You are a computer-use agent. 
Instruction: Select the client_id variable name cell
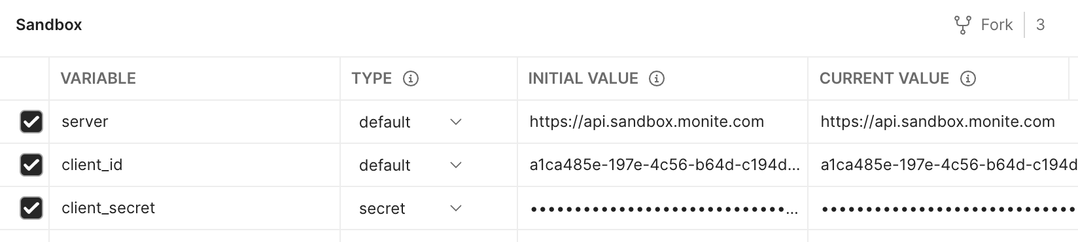pyautogui.click(x=194, y=165)
